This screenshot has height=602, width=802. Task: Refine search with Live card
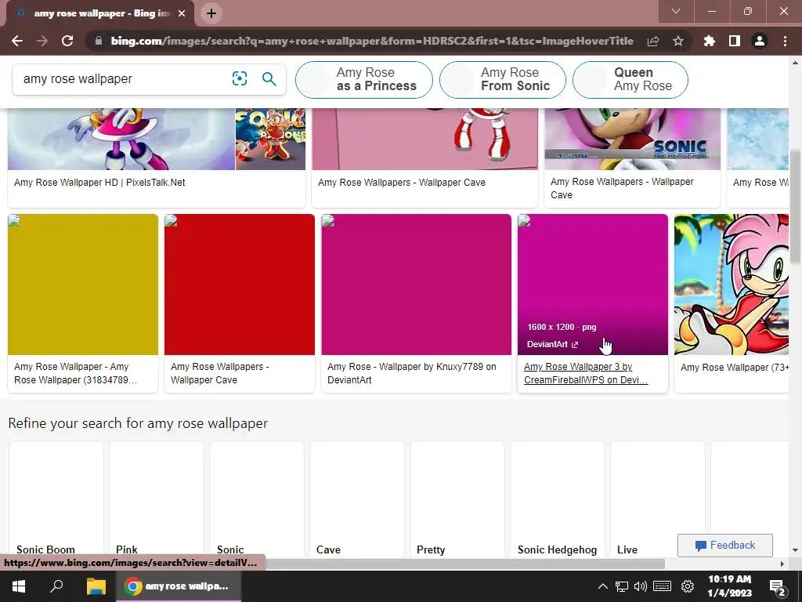coord(658,499)
